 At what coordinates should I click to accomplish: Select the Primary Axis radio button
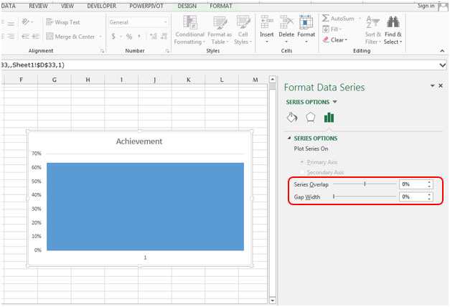(302, 162)
